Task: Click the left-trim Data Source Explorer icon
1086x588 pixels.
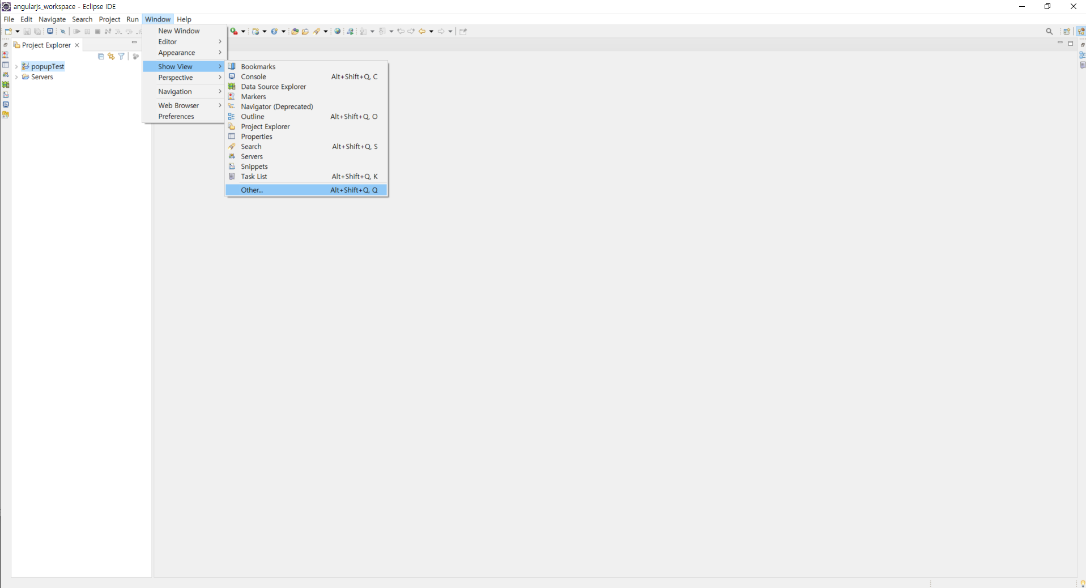Action: click(6, 85)
